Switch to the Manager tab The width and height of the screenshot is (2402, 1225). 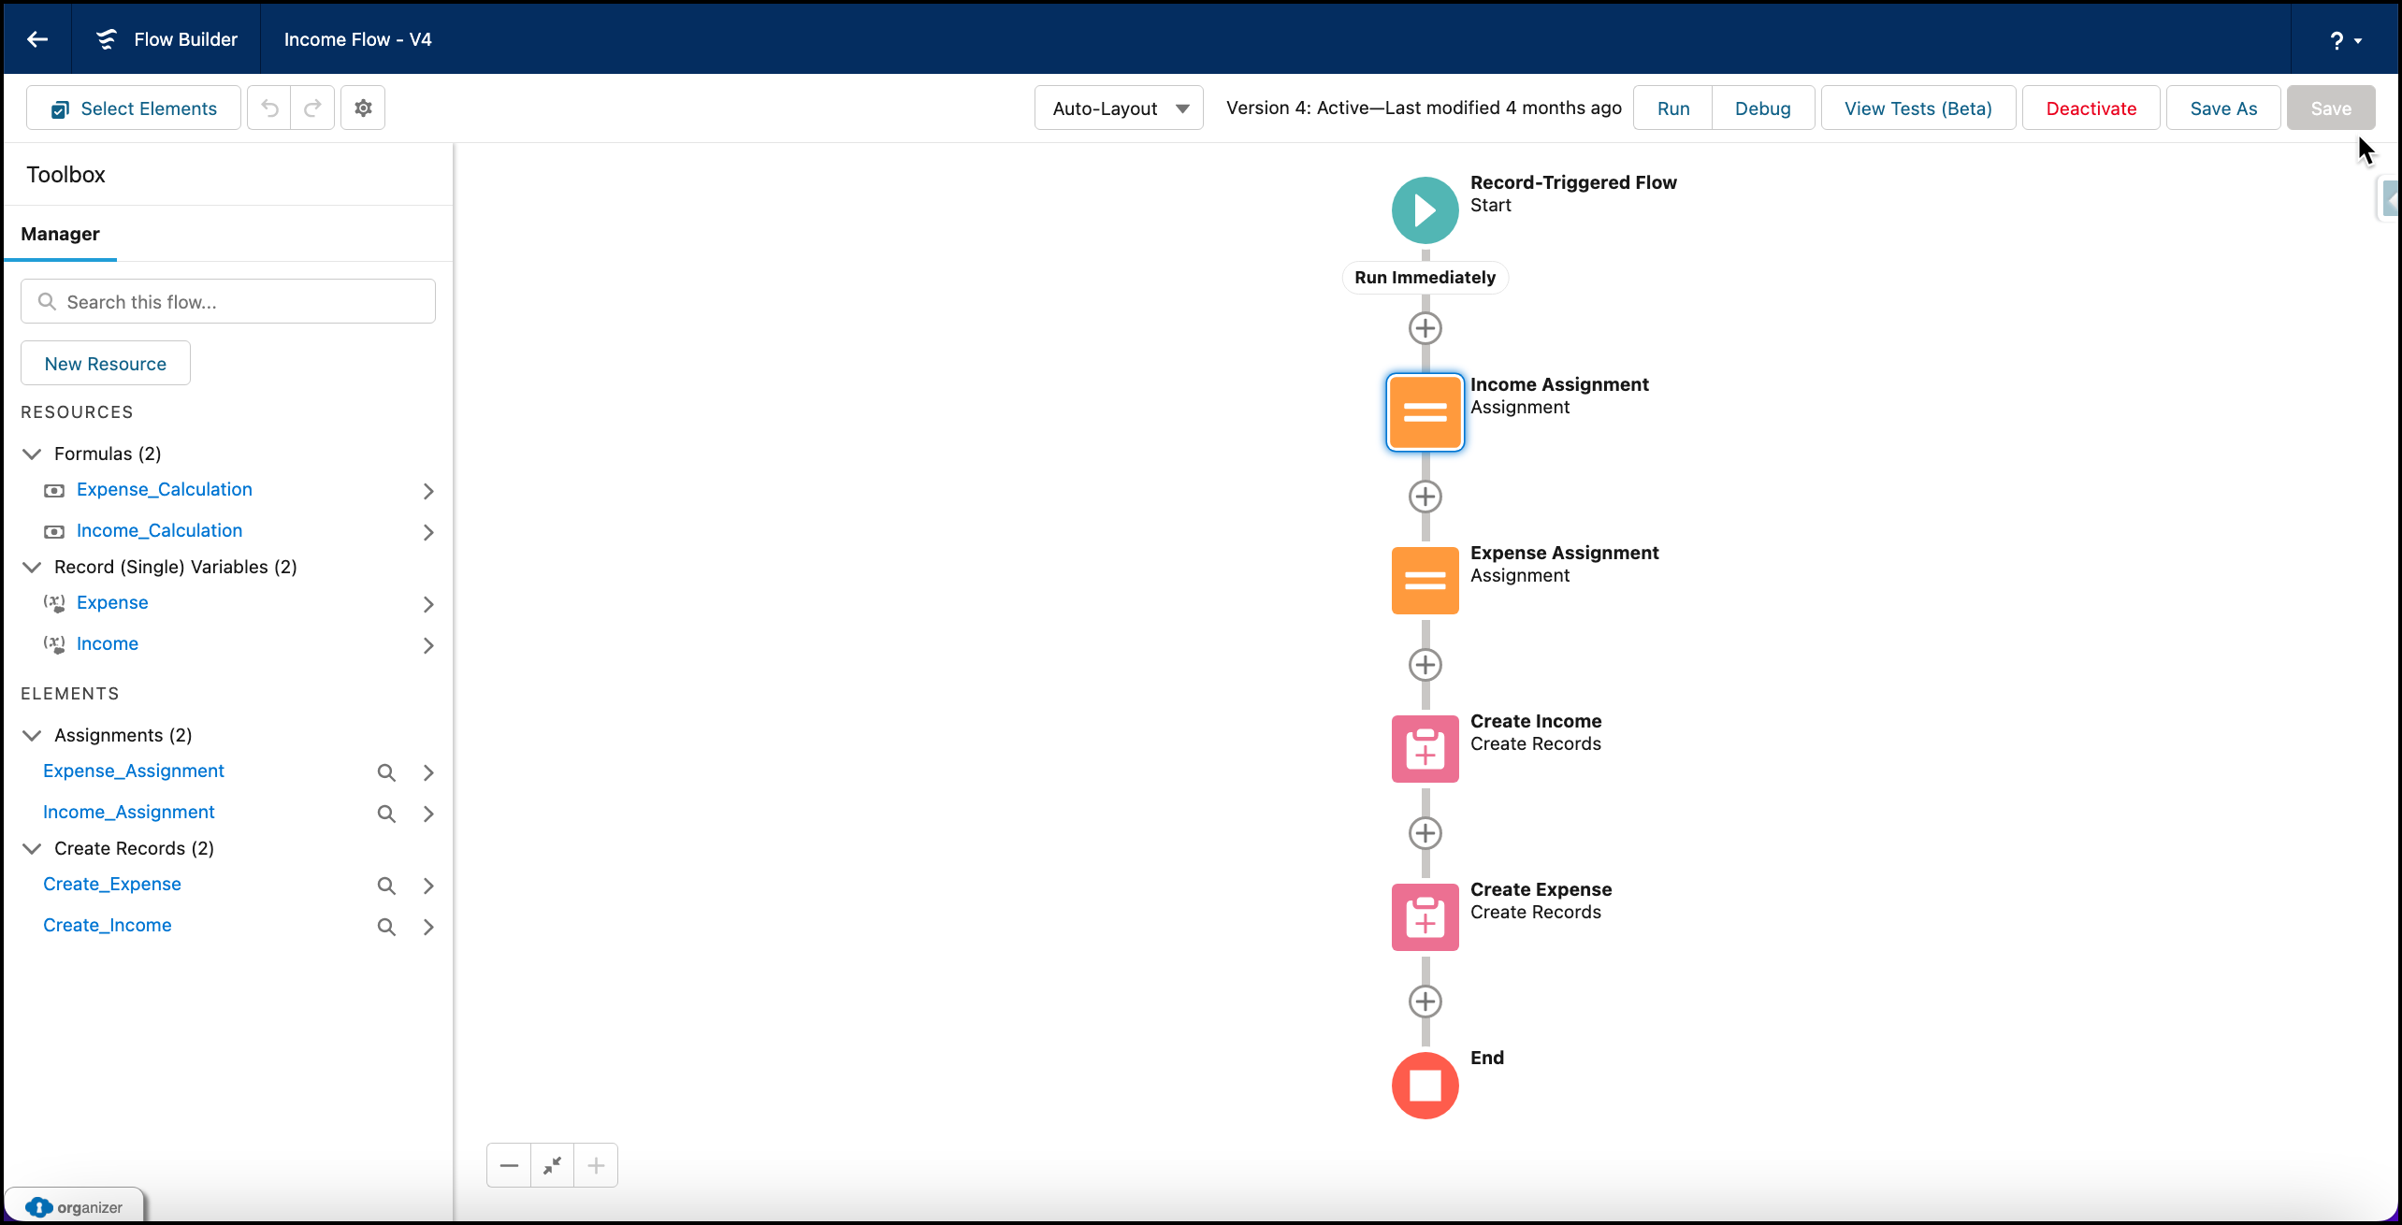(60, 234)
